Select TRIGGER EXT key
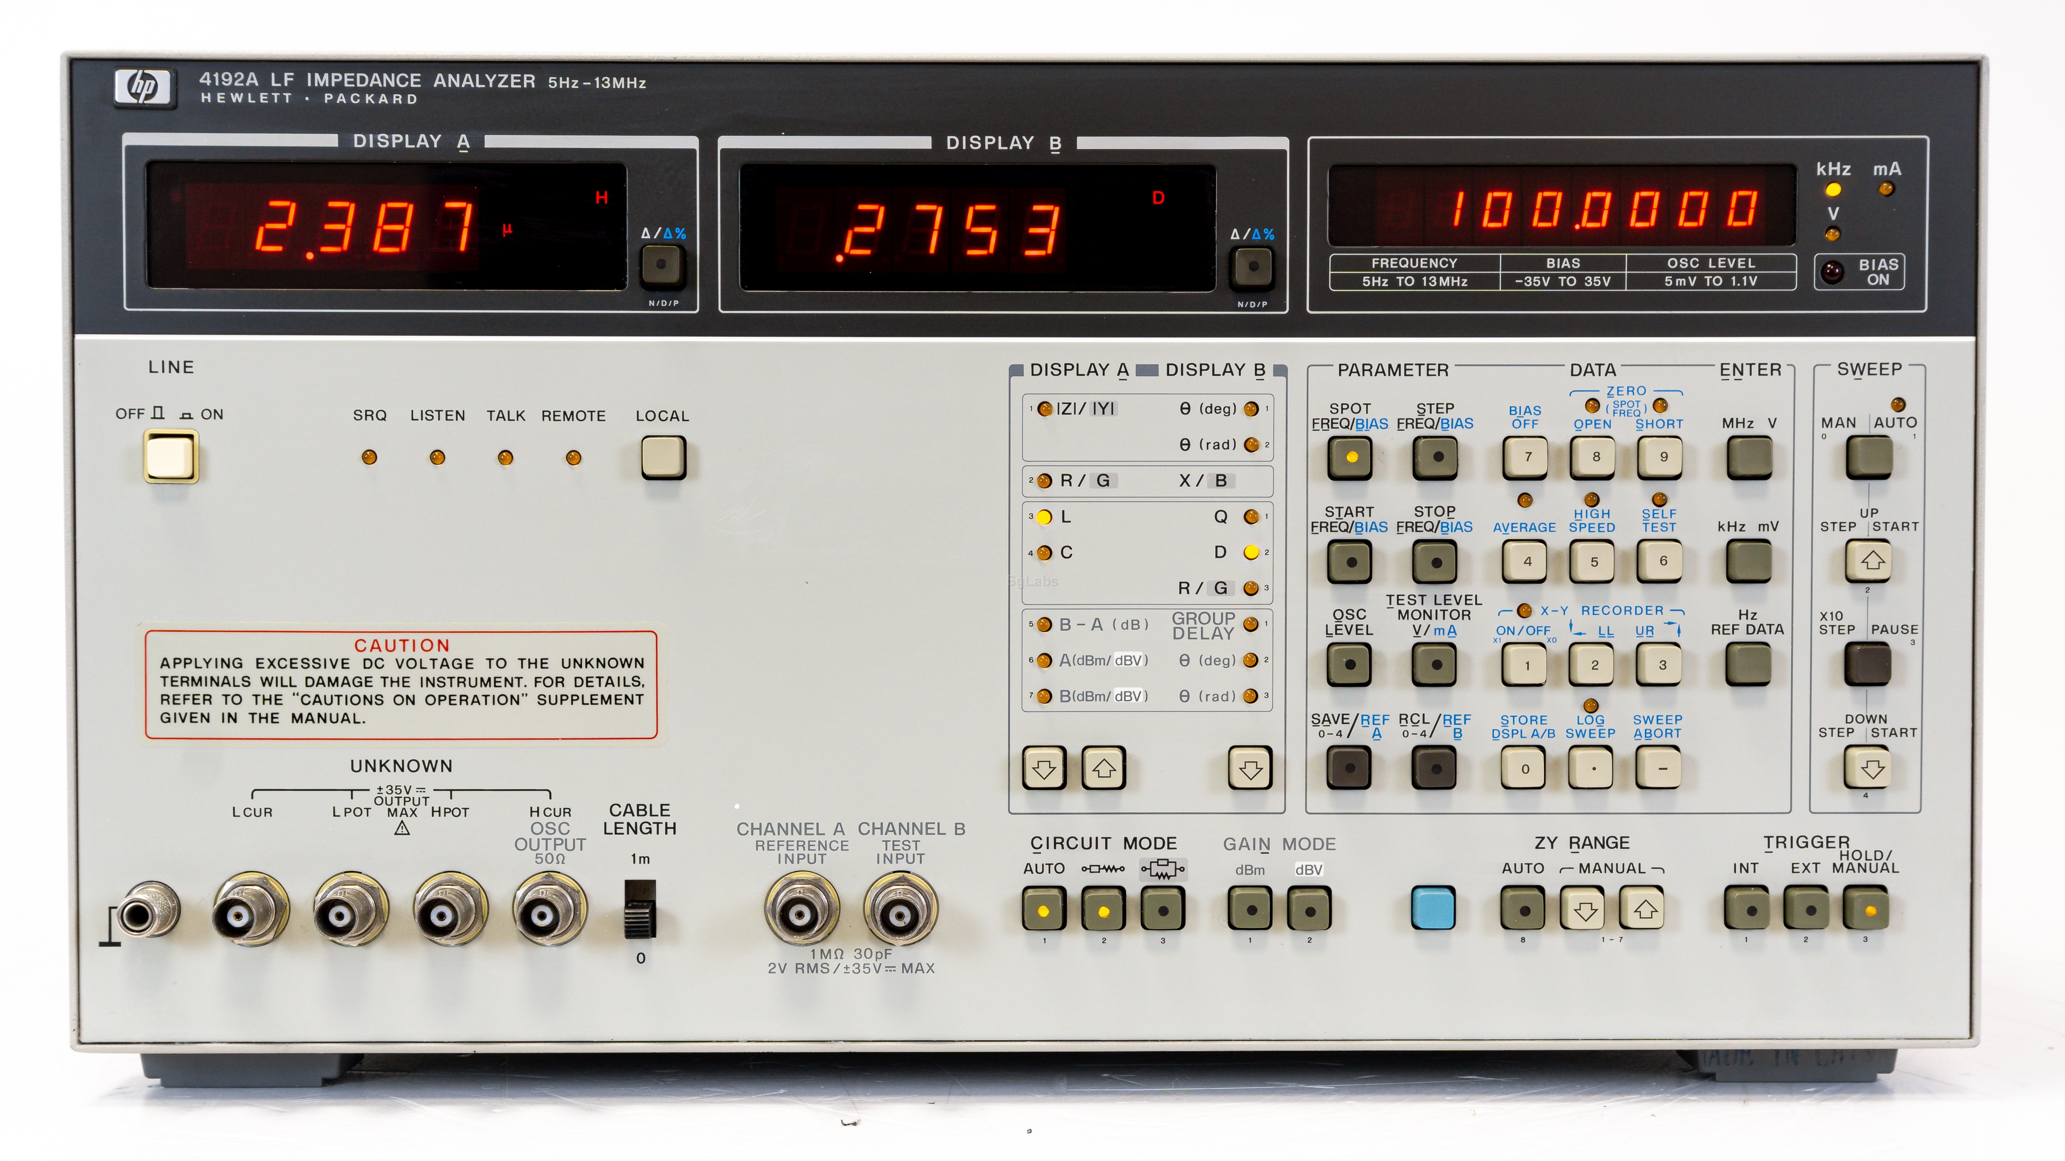Image resolution: width=2065 pixels, height=1161 pixels. click(x=1807, y=909)
